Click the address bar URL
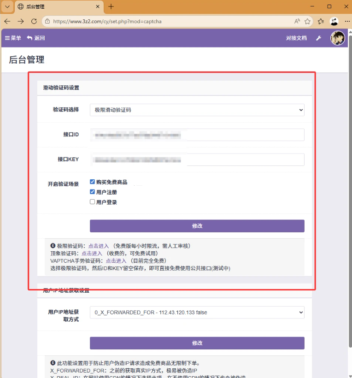 coord(107,22)
